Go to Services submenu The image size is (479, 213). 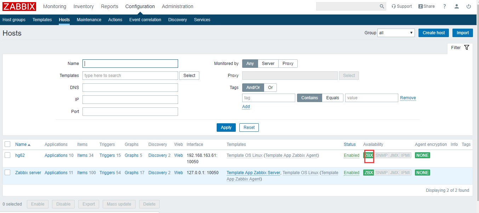tap(202, 20)
